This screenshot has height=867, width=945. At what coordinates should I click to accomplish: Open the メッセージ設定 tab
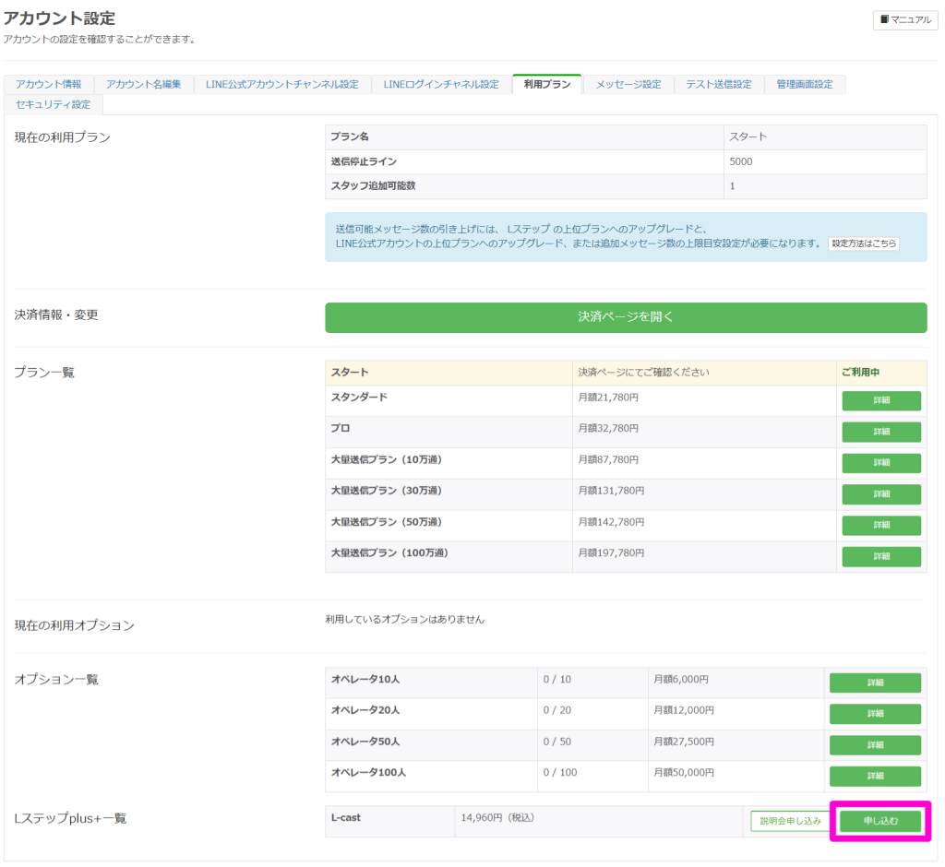pyautogui.click(x=628, y=85)
